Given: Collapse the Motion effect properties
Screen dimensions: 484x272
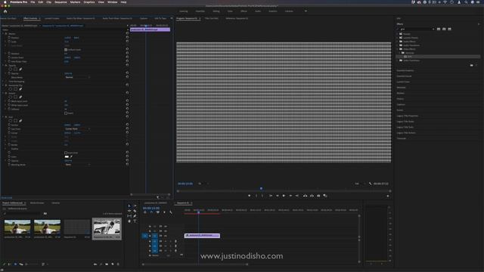Looking at the screenshot, I should (3, 34).
